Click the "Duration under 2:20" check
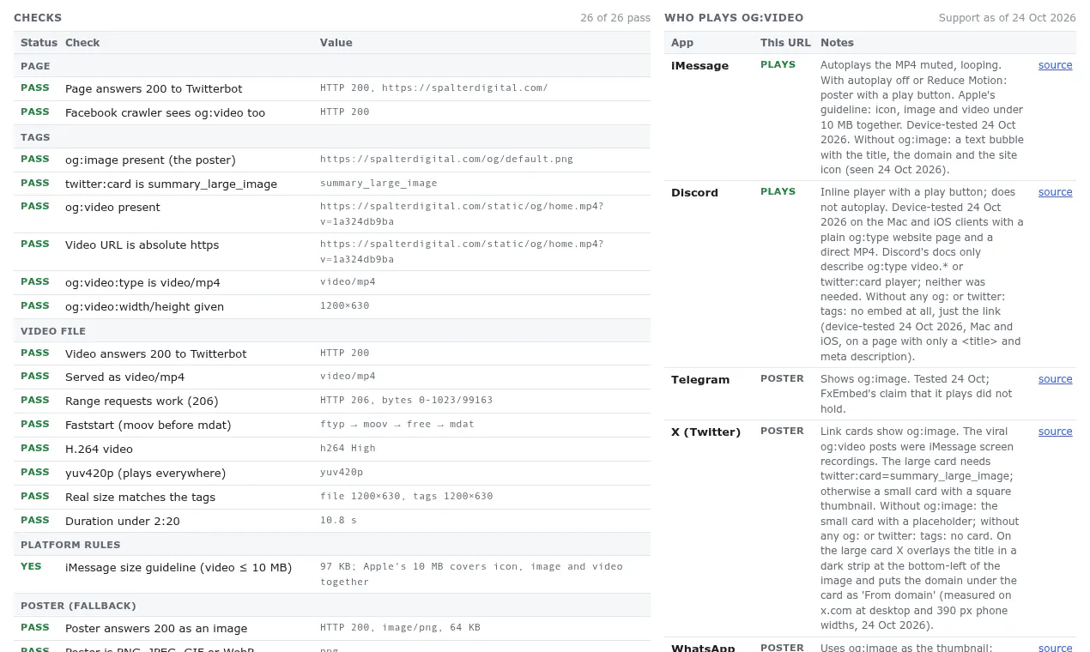The image size is (1090, 652). click(122, 522)
